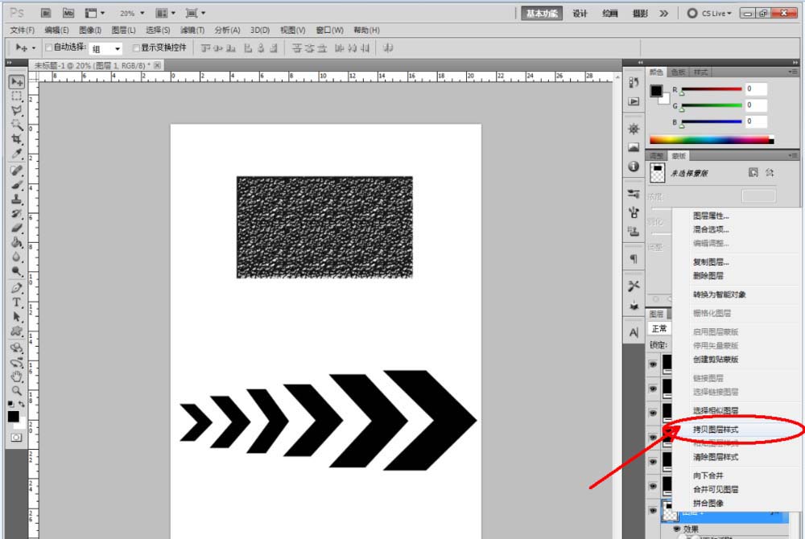Switch to the 设计 workspace
Viewport: 805px width, 539px height.
pos(580,14)
